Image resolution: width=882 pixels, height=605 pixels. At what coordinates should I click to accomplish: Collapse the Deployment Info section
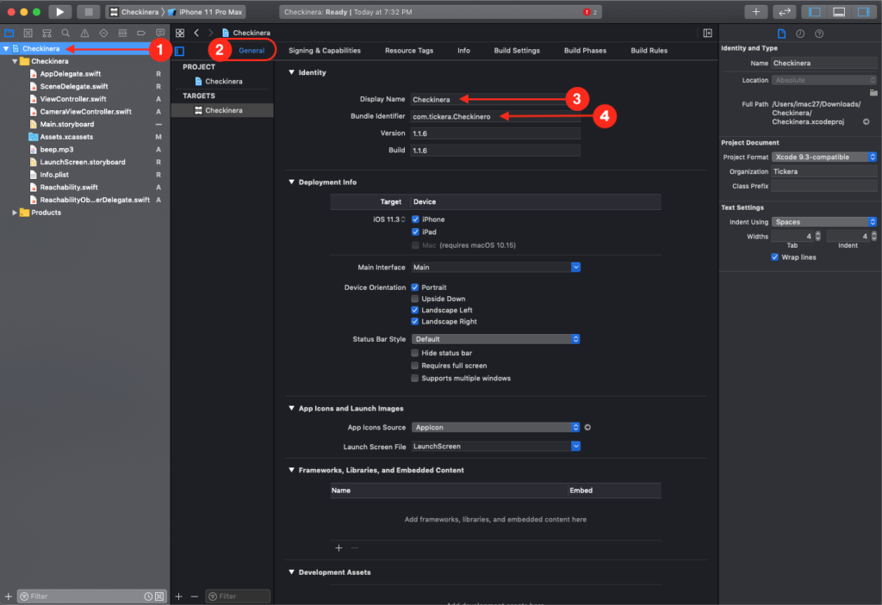291,182
